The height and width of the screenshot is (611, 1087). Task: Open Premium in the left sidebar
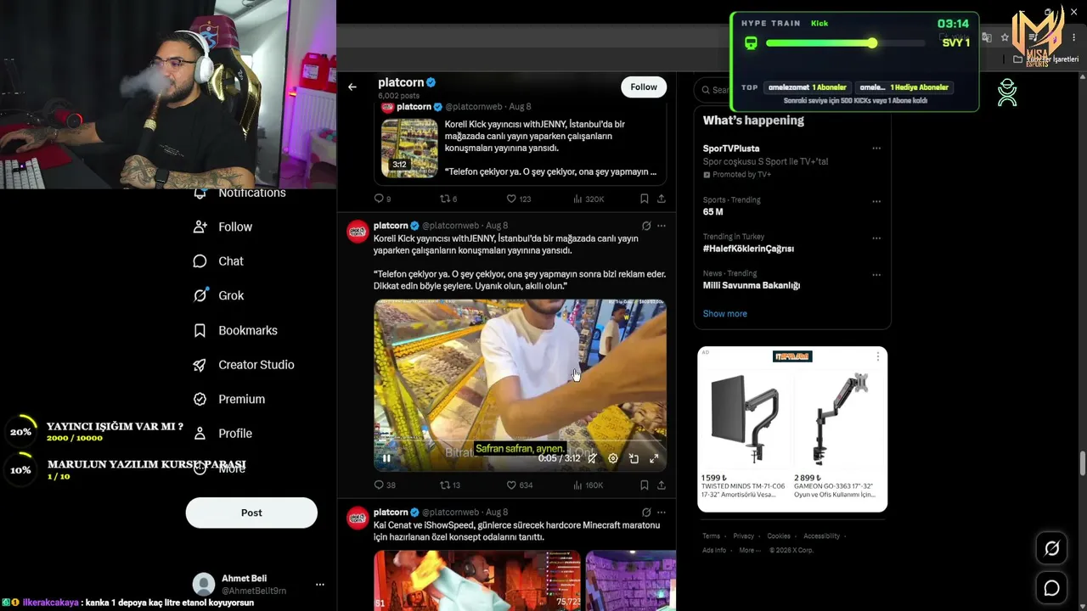[229, 399]
